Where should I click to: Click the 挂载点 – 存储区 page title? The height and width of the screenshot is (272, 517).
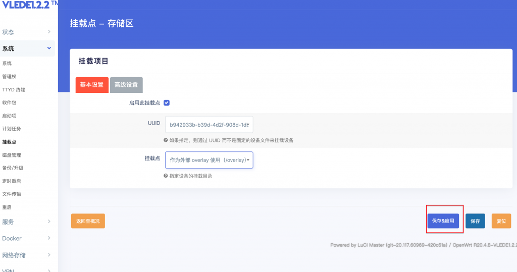click(101, 23)
